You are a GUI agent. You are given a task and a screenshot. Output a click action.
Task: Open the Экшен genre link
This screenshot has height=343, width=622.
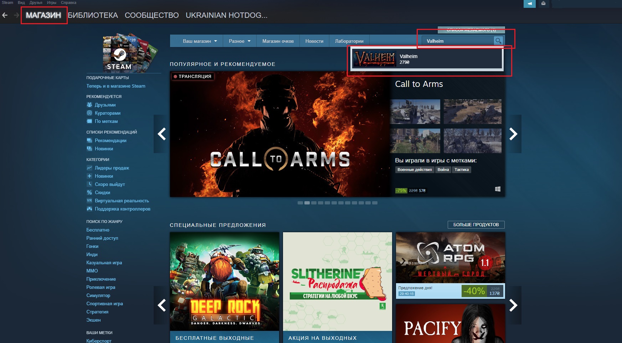[93, 320]
